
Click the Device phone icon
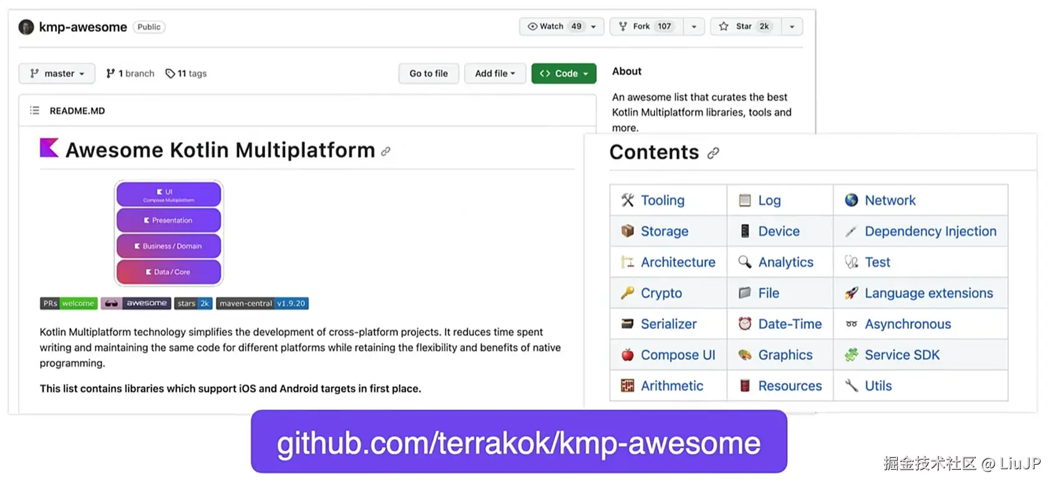coord(745,231)
